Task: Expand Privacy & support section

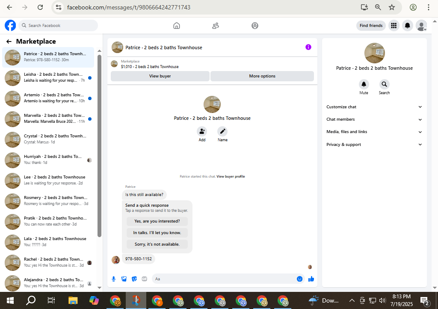Action: tap(374, 144)
